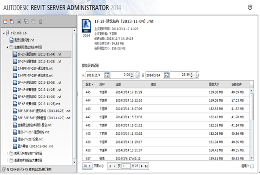The image size is (260, 175).
Task: Select version 438 row dated 10:31:07
Action: click(166, 150)
